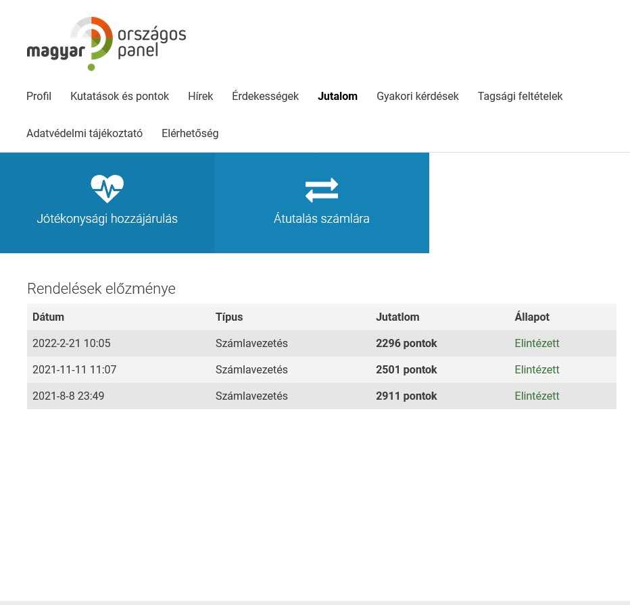Click the Állapot column header
Screen dimensions: 630x605
[x=531, y=317]
